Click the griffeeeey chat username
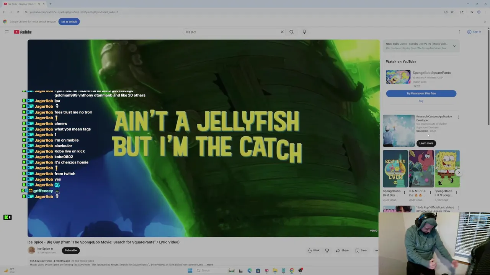490x275 pixels. click(x=43, y=191)
